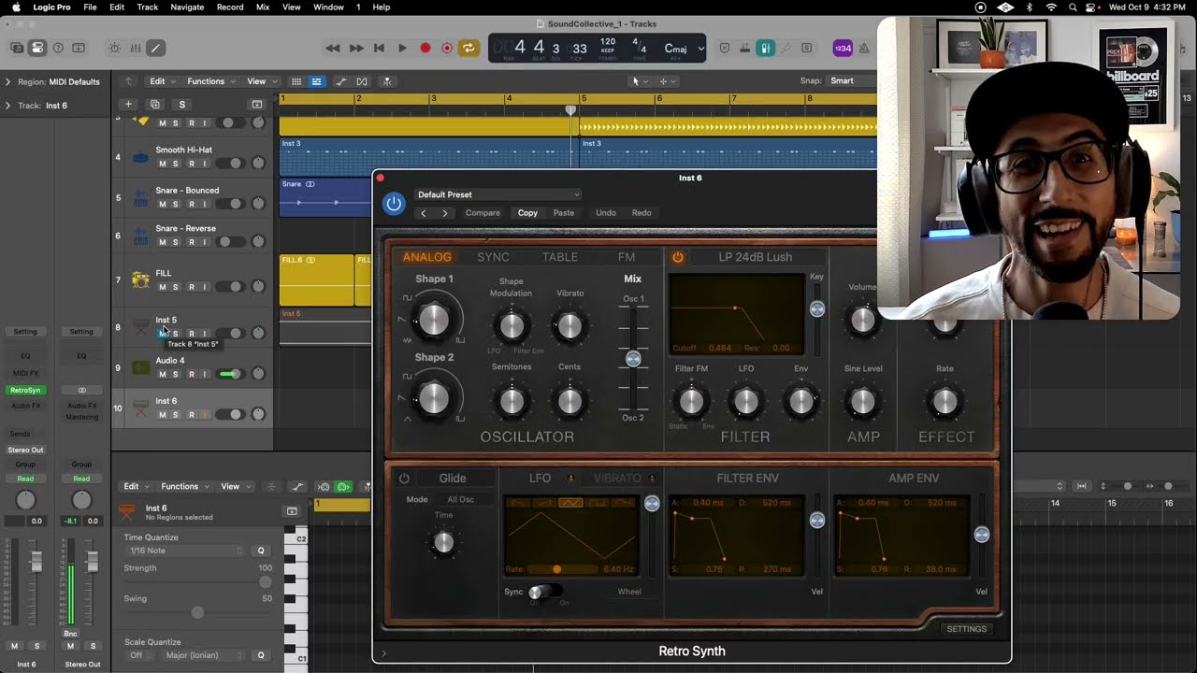The height and width of the screenshot is (673, 1197).
Task: Open Retro Synth SETTINGS button
Action: click(966, 629)
